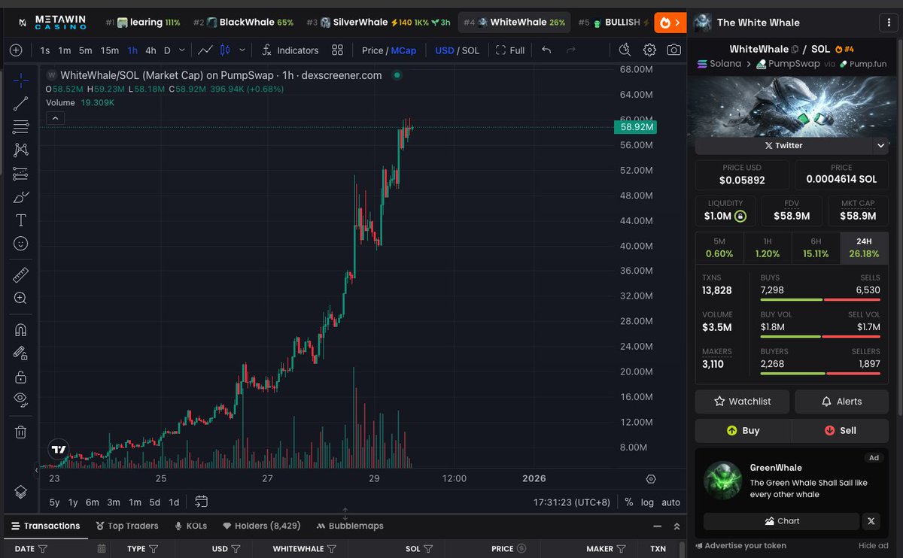Expand the socials dropdown beside Twitter
The height and width of the screenshot is (558, 903).
tap(880, 145)
